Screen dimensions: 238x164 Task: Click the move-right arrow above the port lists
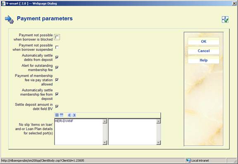pos(74,115)
